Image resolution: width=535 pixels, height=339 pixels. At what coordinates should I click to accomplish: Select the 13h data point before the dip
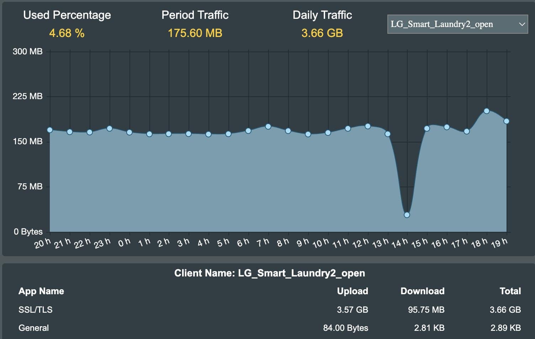point(388,134)
